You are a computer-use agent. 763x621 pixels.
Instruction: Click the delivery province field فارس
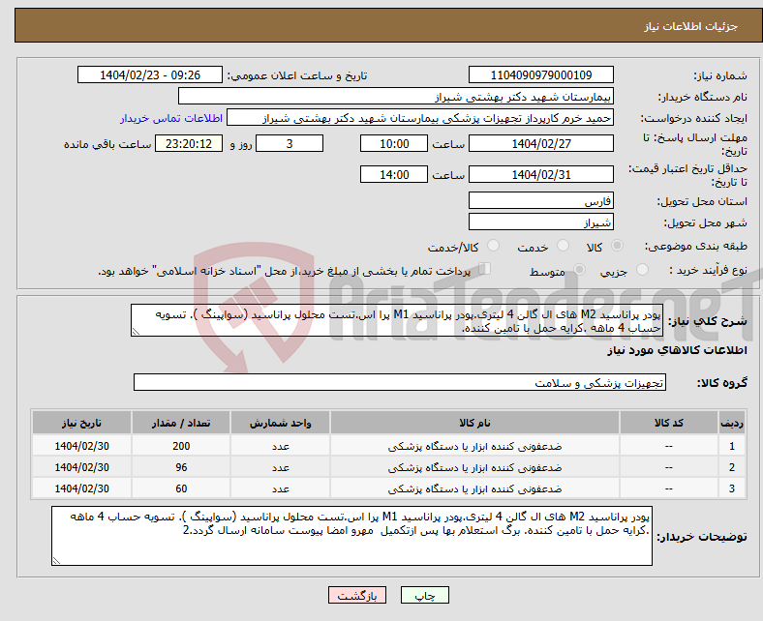coord(540,200)
